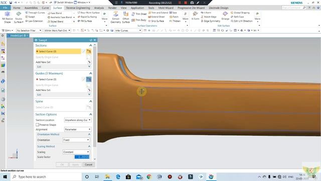Viewport: 321px width, 181px height.
Task: Switch to the Reverse Engineering tab
Action: [78, 8]
